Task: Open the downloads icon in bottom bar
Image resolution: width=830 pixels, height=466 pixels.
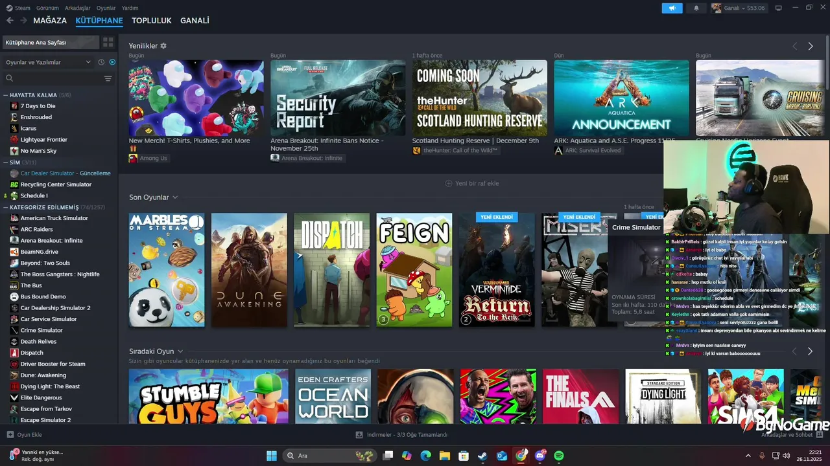Action: click(359, 435)
